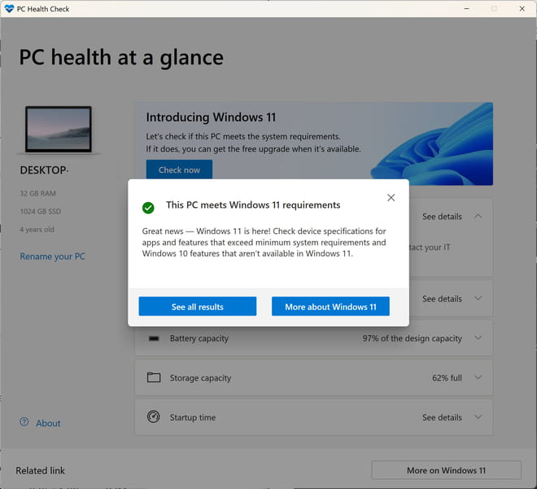This screenshot has width=537, height=489.
Task: Click the green checkmark icon in dialog
Action: (x=148, y=207)
